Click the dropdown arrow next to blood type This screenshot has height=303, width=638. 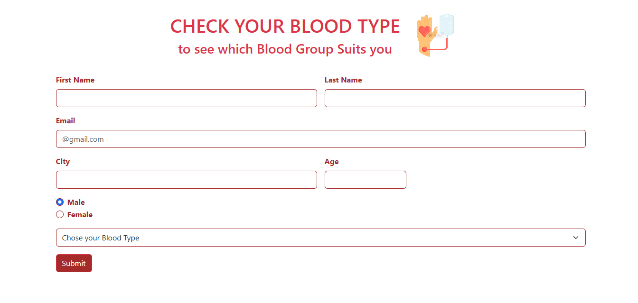(x=576, y=237)
